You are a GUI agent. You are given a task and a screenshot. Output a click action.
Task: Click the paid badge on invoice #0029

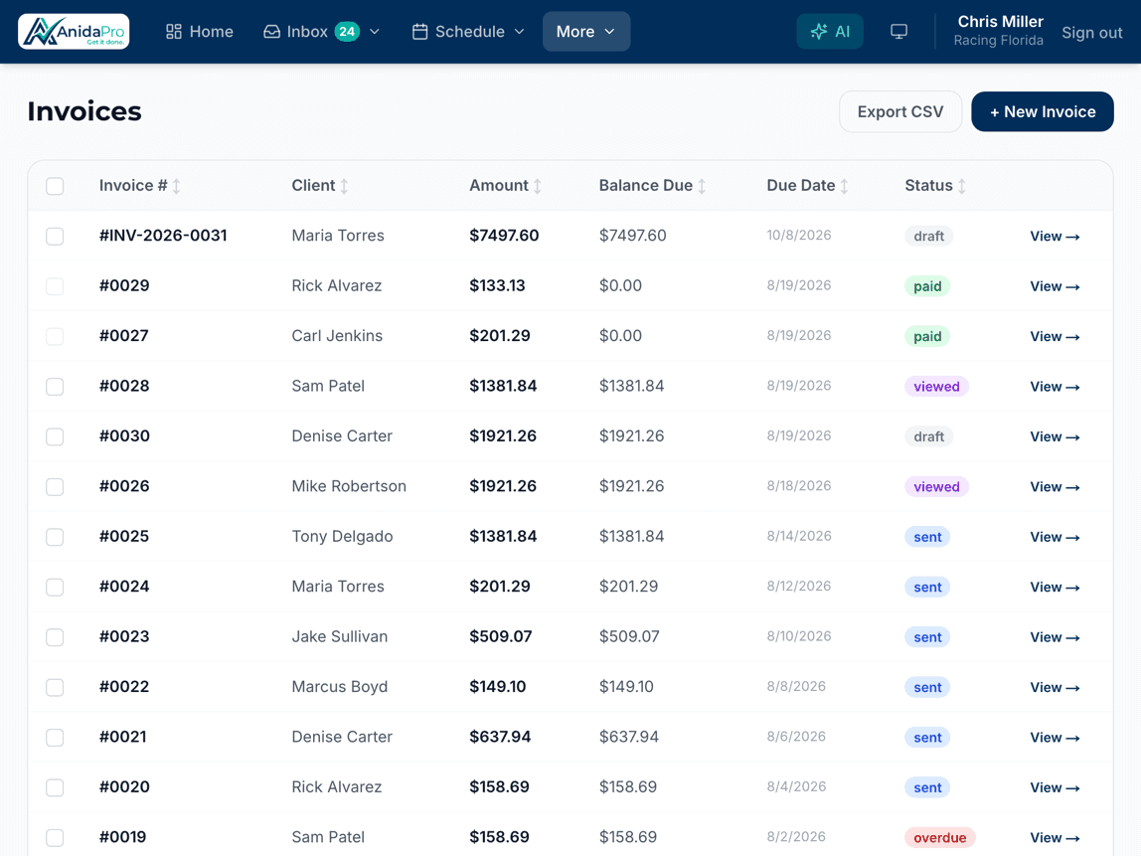click(927, 286)
